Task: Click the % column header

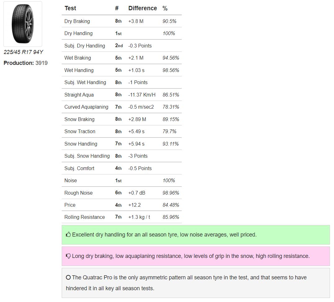Action: [165, 8]
